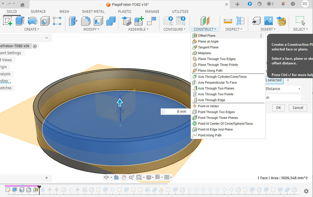
Task: Toggle the active component radio button
Action: click(35, 46)
